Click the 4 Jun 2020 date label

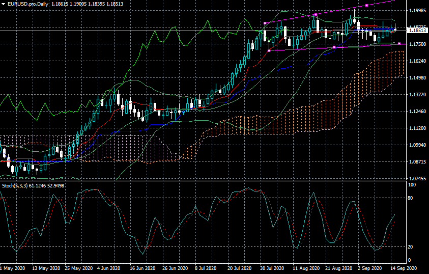click(x=108, y=268)
